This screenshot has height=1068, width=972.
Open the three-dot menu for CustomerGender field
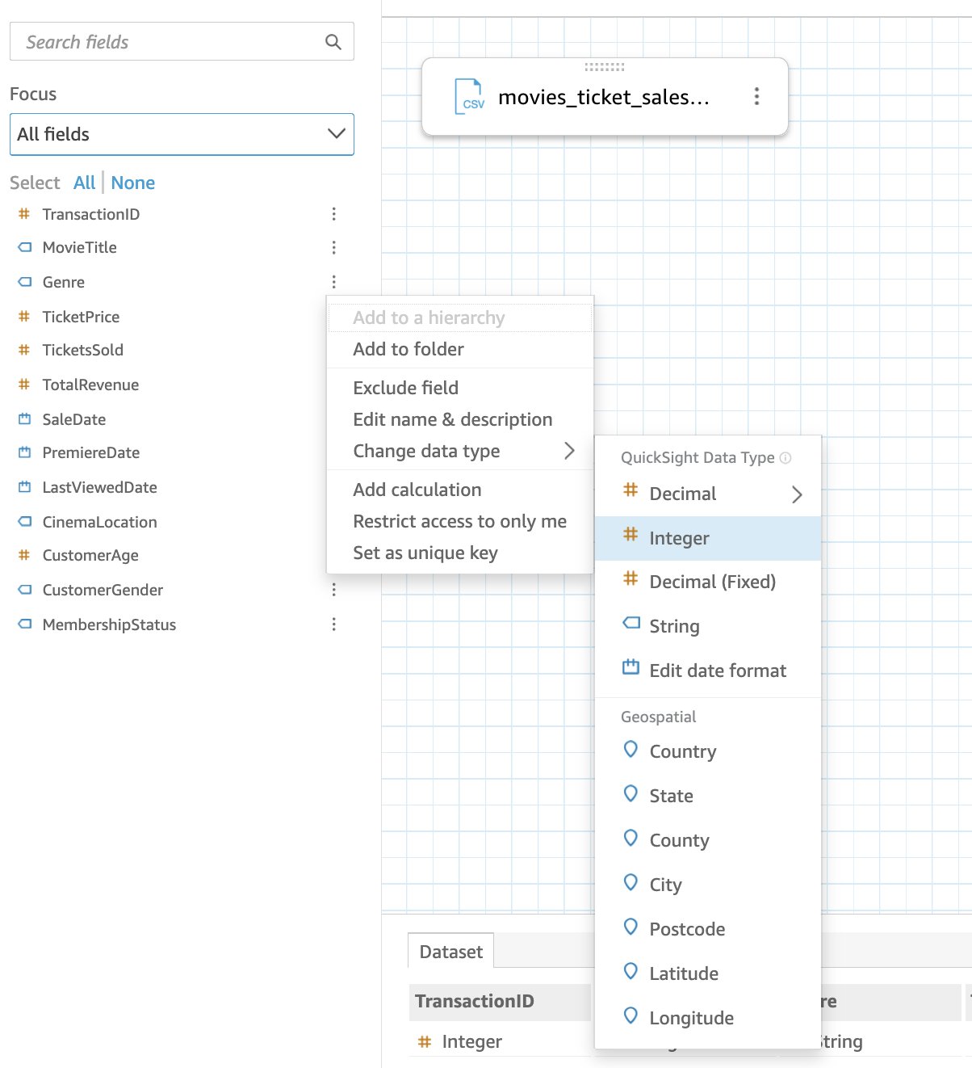point(333,590)
